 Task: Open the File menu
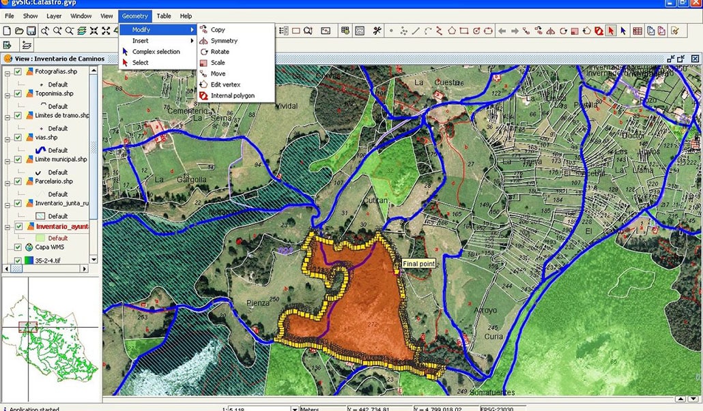tap(10, 16)
